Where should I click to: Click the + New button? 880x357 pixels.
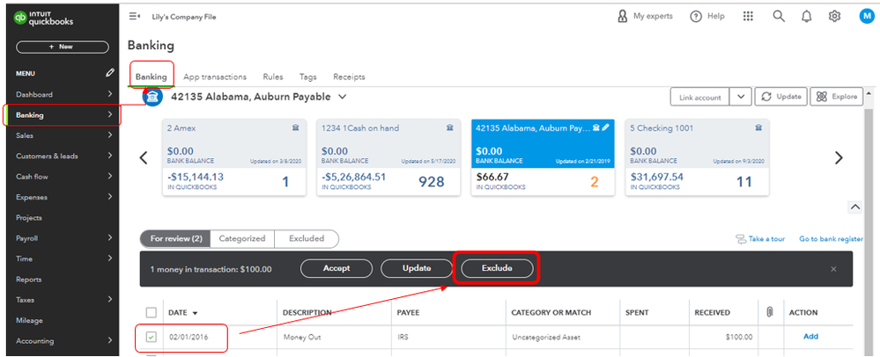(63, 47)
